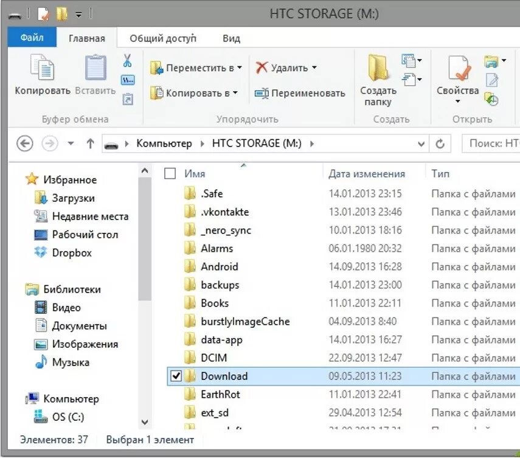This screenshot has width=520, height=458.
Task: Sort by the Имя column header
Action: (x=195, y=173)
